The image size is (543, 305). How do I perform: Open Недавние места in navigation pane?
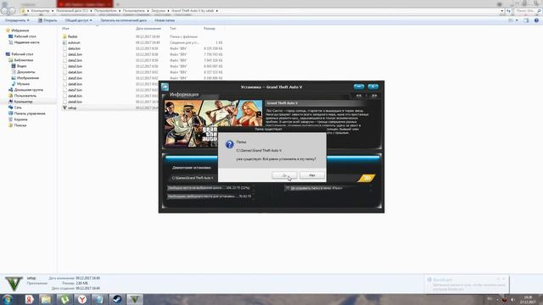(26, 42)
